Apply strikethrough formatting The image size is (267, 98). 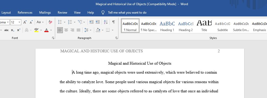[6, 30]
